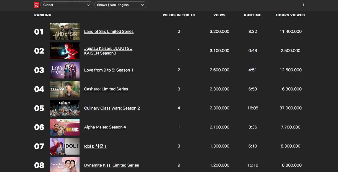Viewport: 338px width, 172px height.
Task: Click the Alpha Males poster thumbnail
Action: tap(65, 127)
